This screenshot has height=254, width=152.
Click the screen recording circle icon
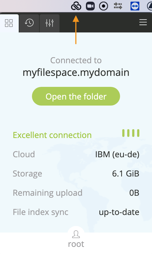click(x=104, y=6)
